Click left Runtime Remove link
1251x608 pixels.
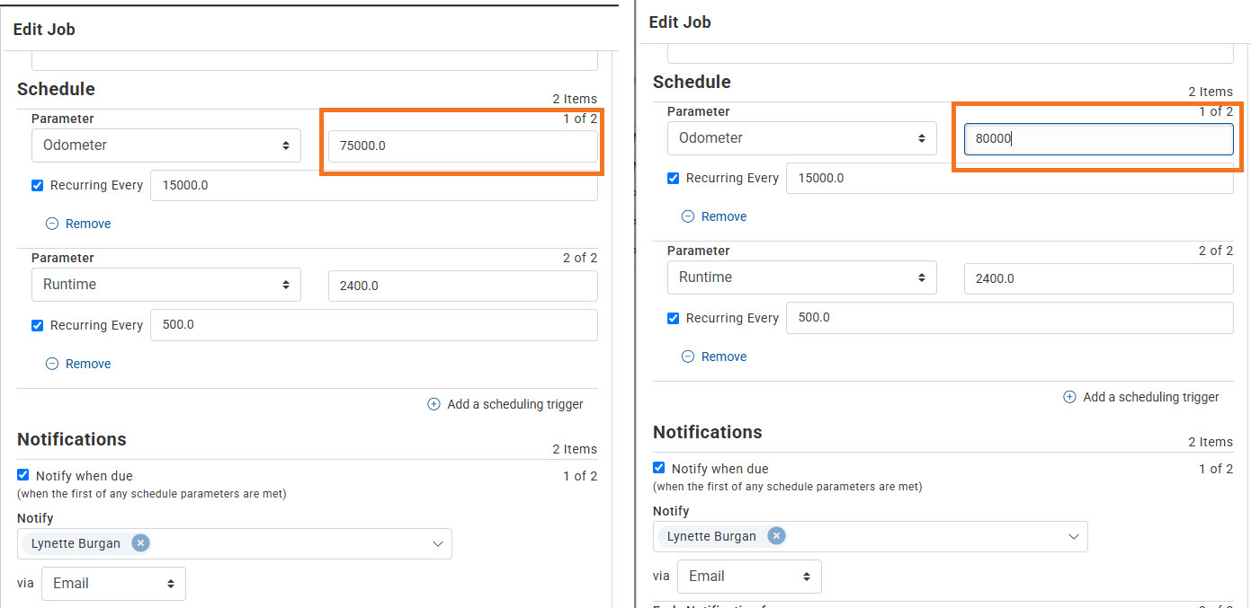coord(88,364)
